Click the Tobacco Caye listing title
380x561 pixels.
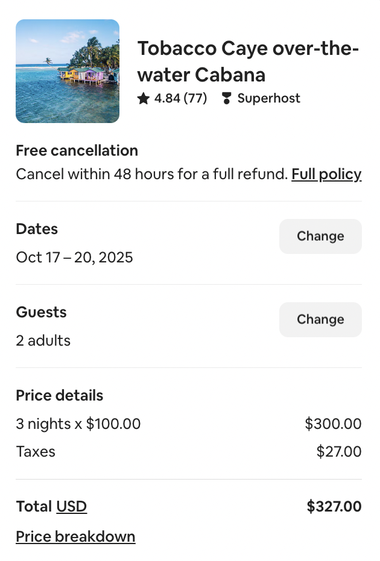pos(248,61)
